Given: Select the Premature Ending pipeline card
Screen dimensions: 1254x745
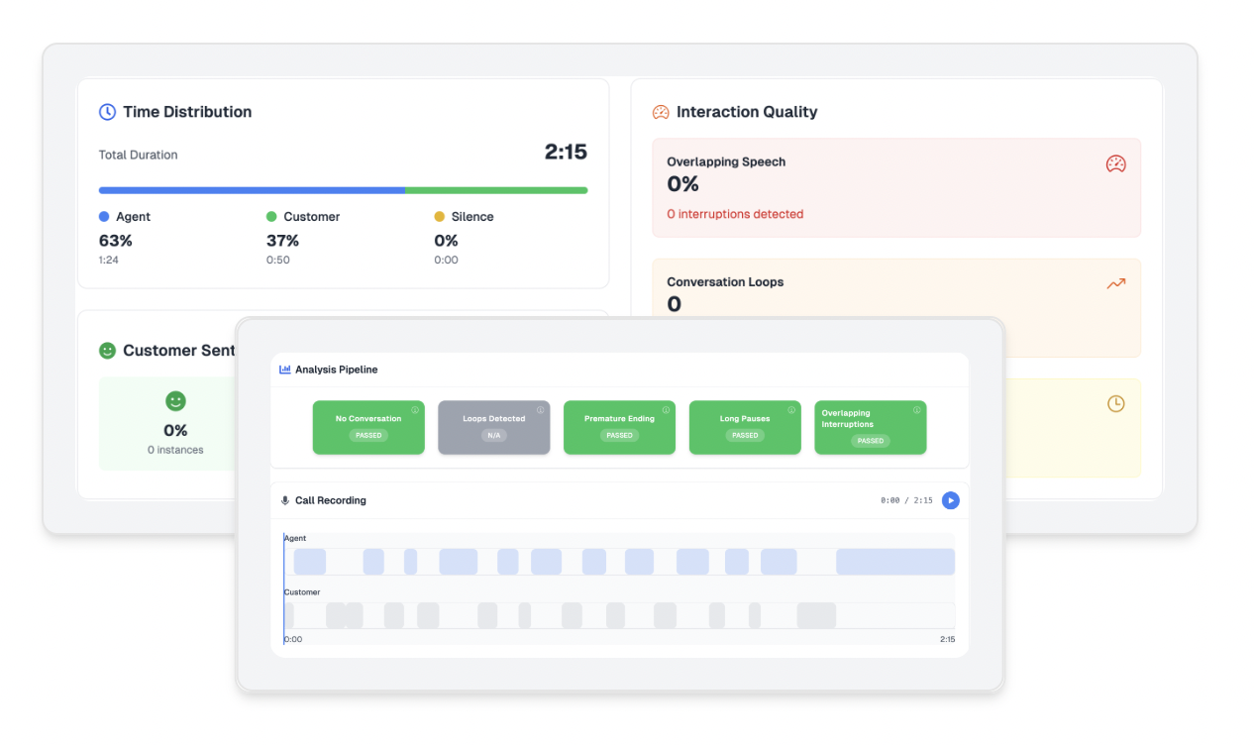Looking at the screenshot, I should (619, 428).
